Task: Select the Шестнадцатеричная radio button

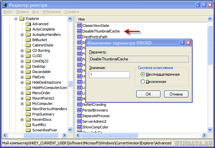Action: [143, 74]
